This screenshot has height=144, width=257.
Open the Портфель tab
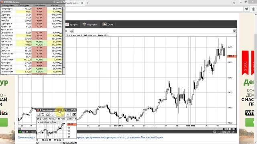tap(90, 24)
